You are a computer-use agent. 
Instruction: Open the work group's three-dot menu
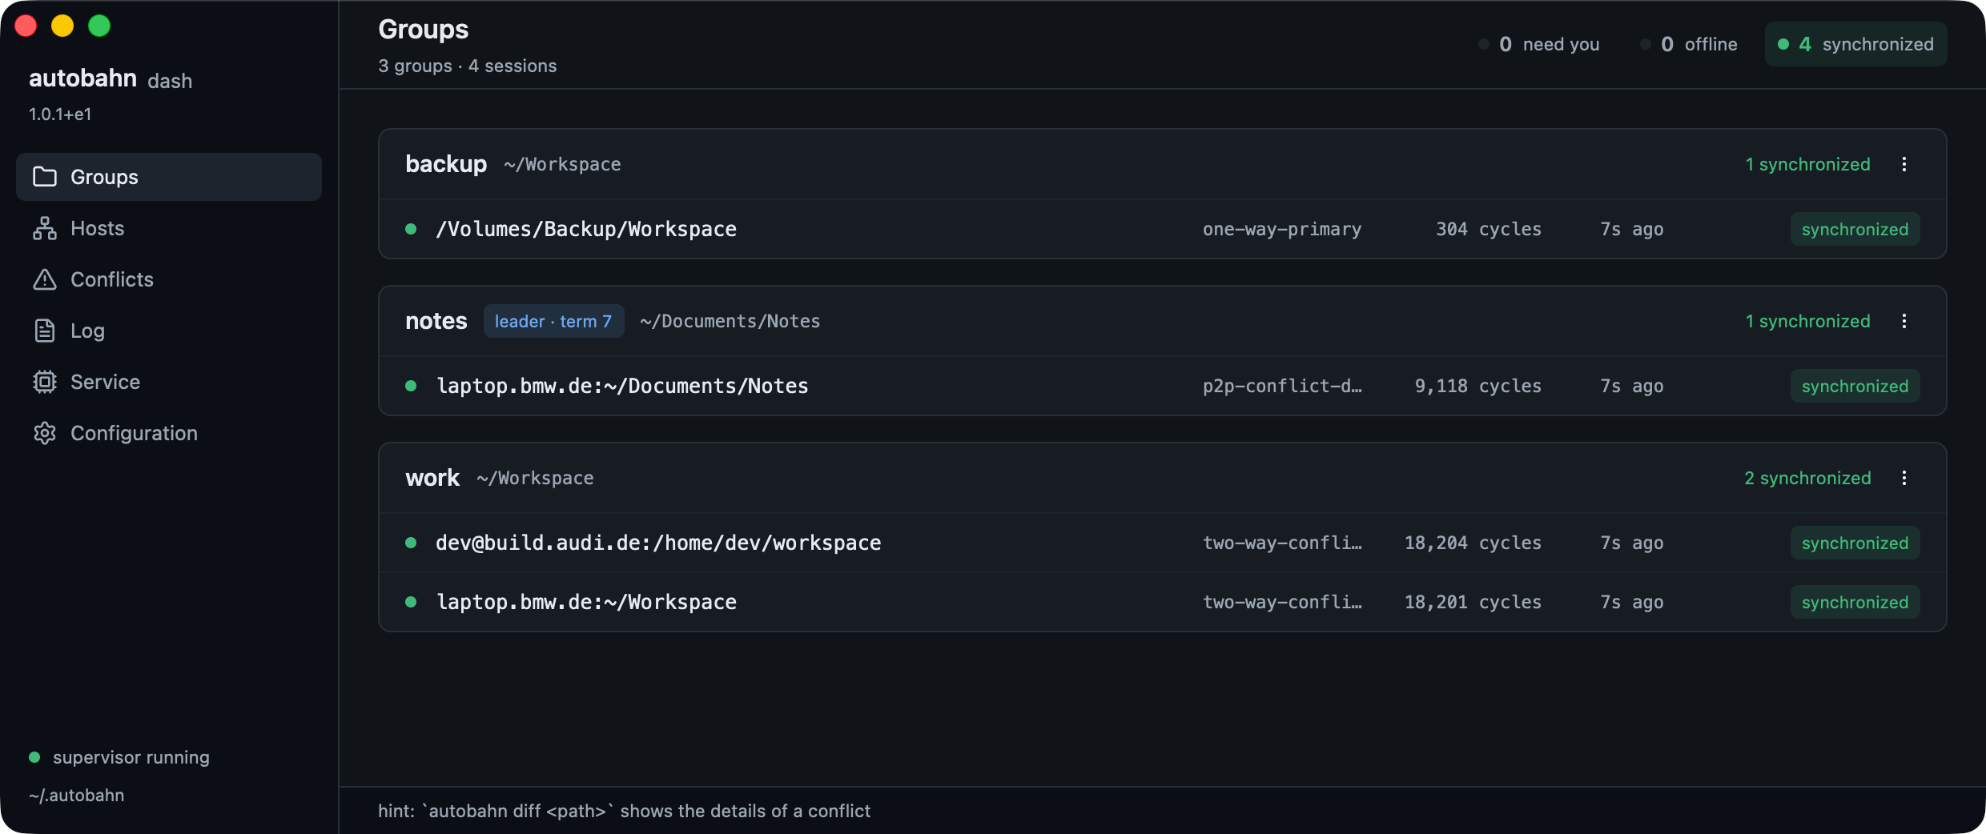pos(1904,478)
